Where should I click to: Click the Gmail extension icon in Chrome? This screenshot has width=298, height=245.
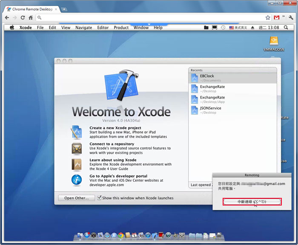[x=277, y=18]
